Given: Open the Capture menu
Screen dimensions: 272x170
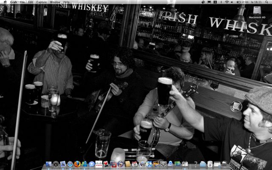Looking at the screenshot, I should (x=42, y=2).
